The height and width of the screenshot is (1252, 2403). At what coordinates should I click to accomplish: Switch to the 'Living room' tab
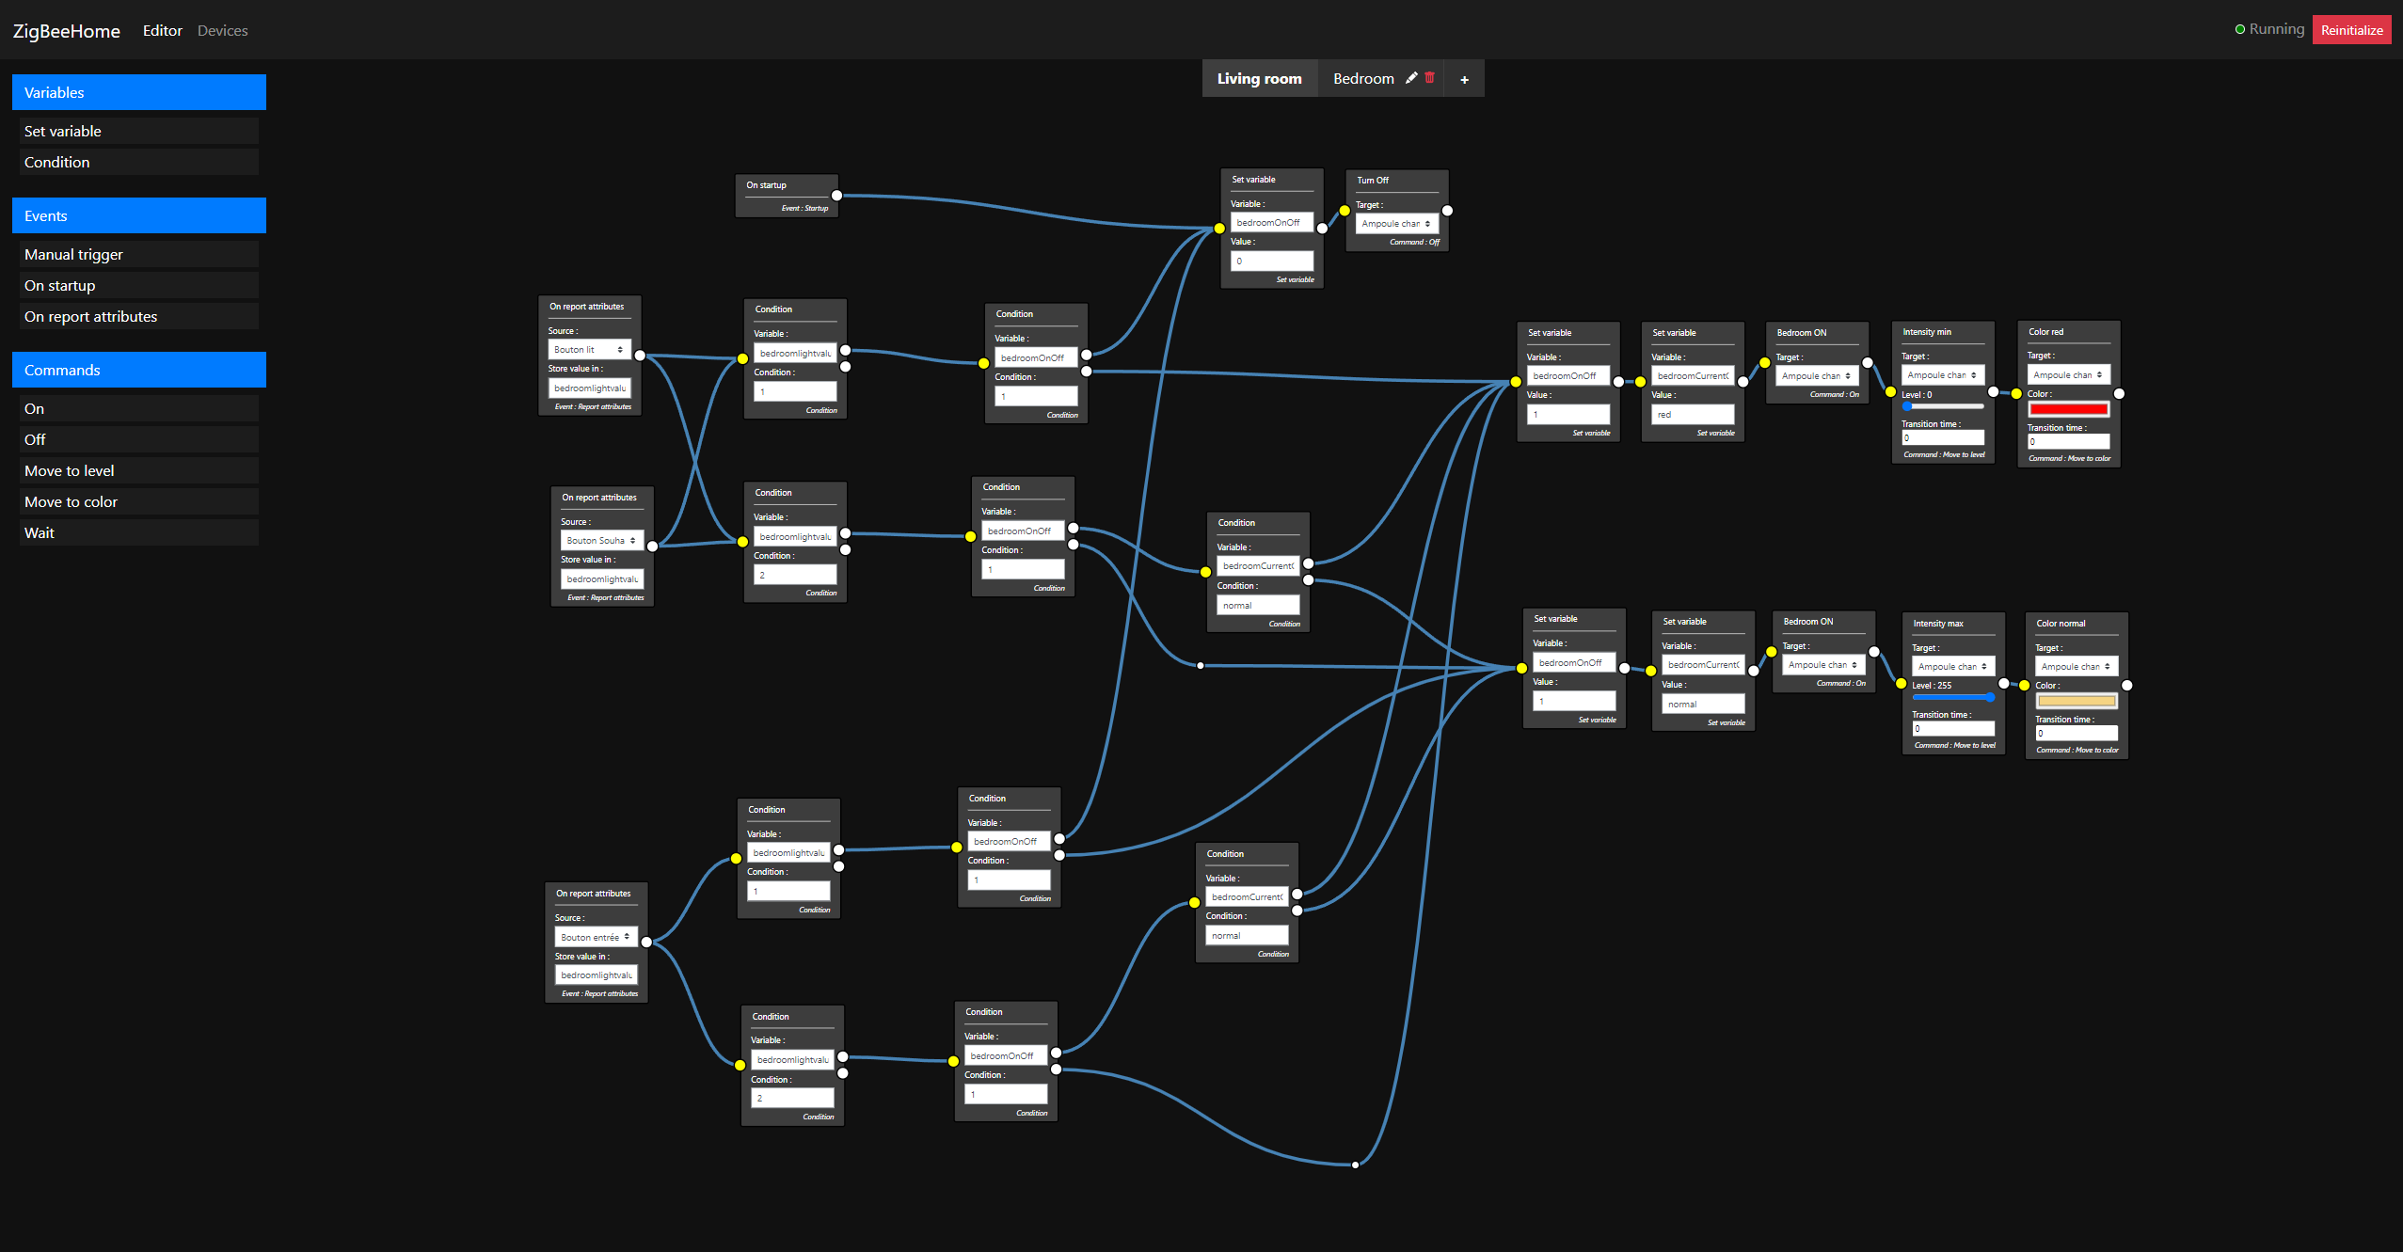1259,78
